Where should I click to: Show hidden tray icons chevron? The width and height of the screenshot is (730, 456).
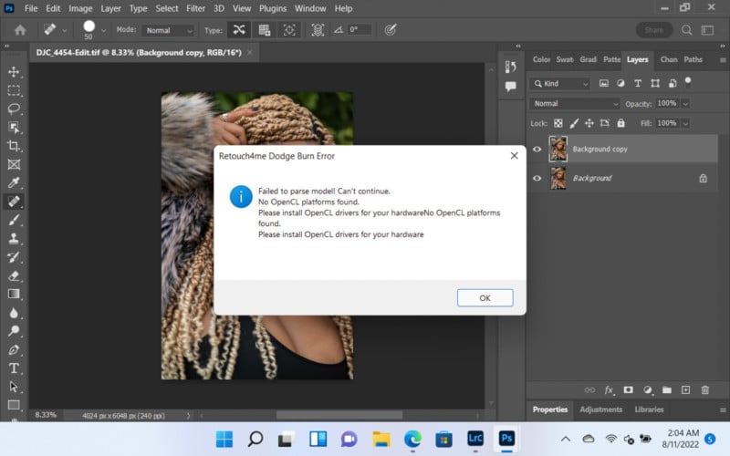tap(565, 439)
